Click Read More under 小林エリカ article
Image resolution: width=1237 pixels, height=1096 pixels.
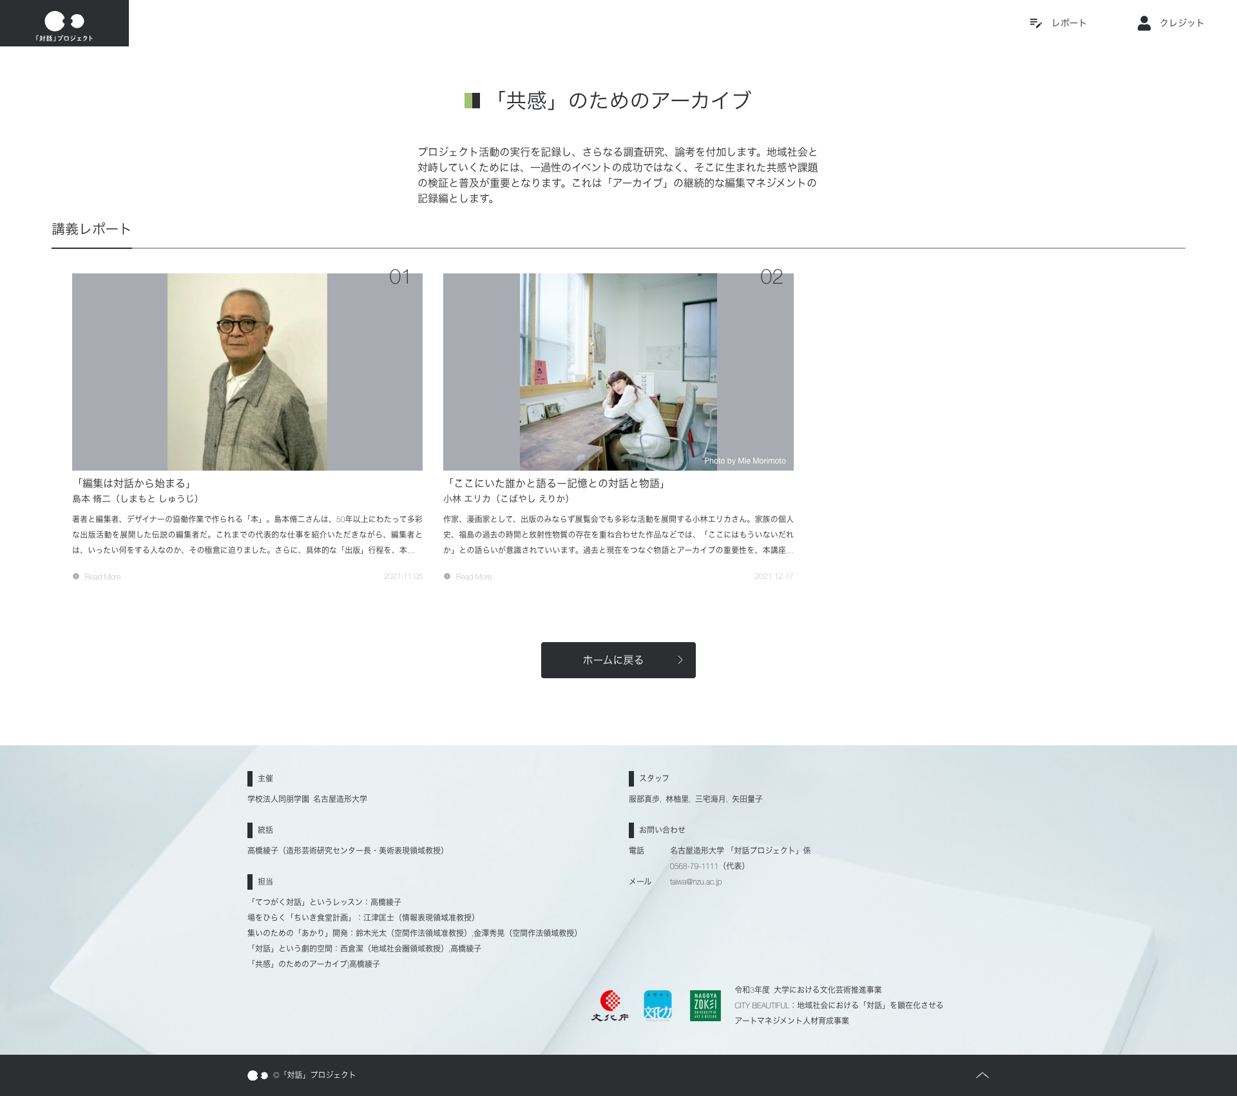pos(474,577)
